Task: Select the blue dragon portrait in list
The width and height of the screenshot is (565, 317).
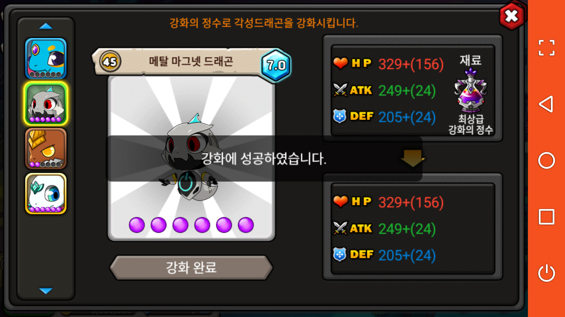Action: click(46, 58)
